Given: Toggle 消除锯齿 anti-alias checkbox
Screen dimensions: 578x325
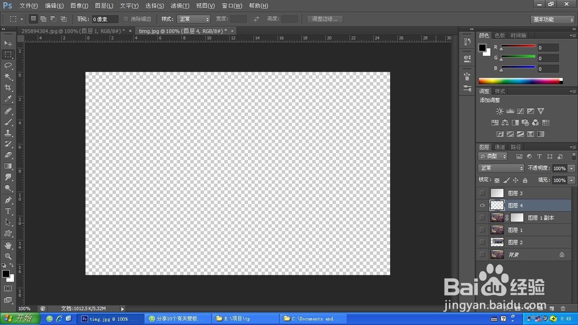Looking at the screenshot, I should tap(125, 19).
